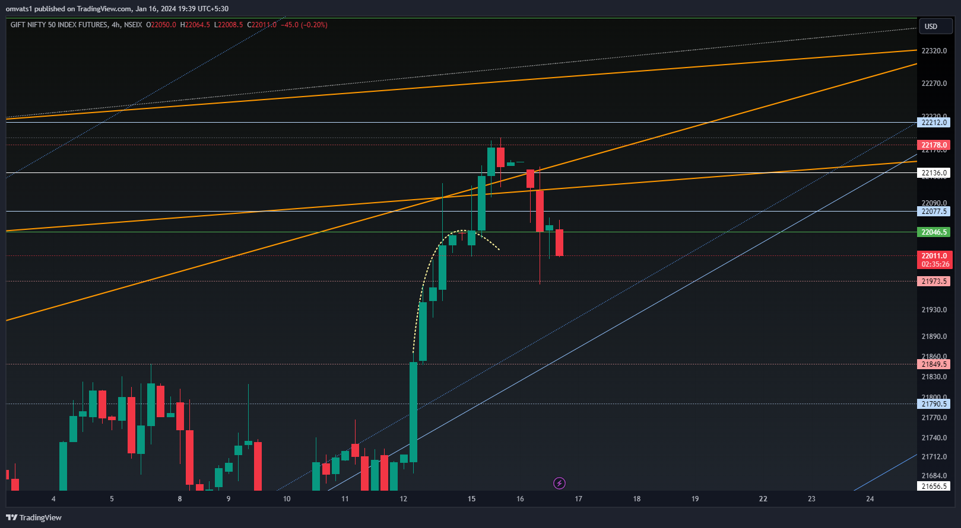This screenshot has height=528, width=961.
Task: Click date 24 on time axis
Action: pyautogui.click(x=870, y=499)
